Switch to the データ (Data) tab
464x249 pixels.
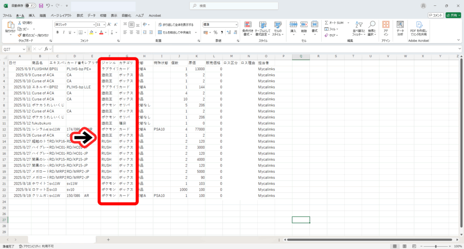[92, 15]
